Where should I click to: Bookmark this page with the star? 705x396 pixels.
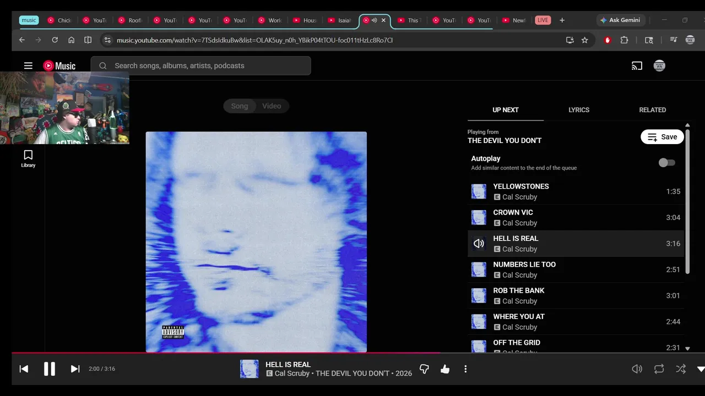(585, 40)
